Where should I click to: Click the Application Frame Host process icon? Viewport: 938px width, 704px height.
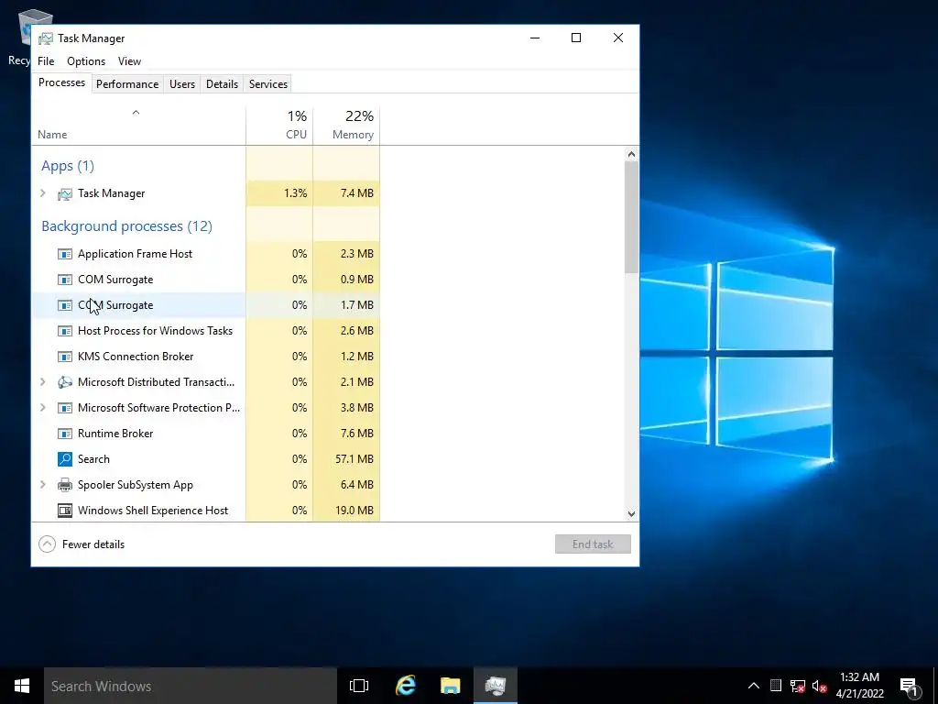pyautogui.click(x=65, y=254)
